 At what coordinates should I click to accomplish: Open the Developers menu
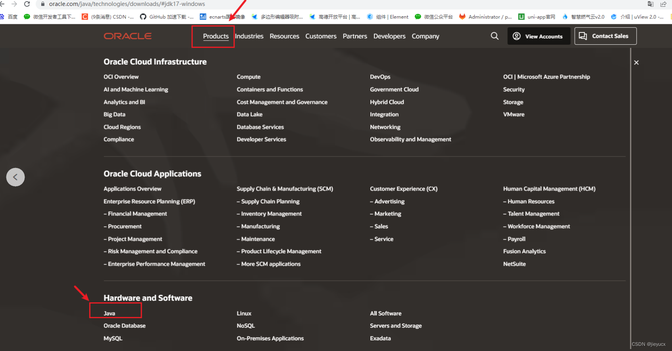(x=389, y=36)
